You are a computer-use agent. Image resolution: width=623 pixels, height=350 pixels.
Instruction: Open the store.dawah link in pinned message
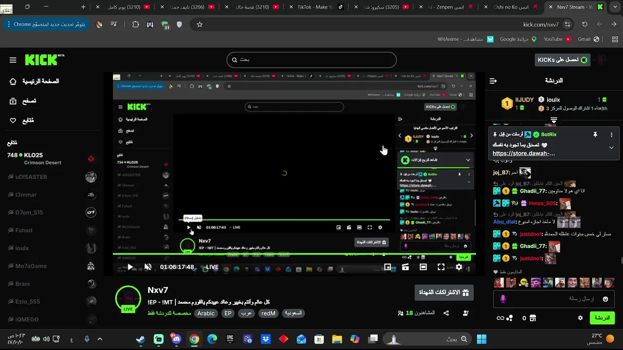524,153
